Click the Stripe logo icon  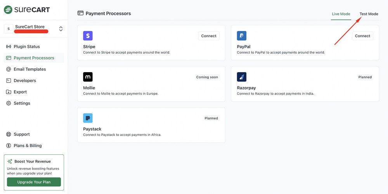[x=88, y=36]
